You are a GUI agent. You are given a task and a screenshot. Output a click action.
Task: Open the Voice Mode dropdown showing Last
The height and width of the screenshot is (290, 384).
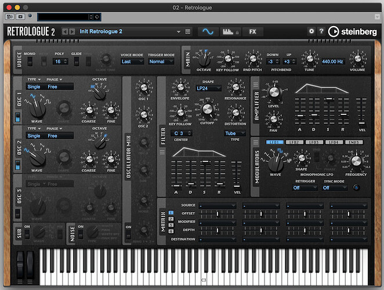click(x=132, y=61)
